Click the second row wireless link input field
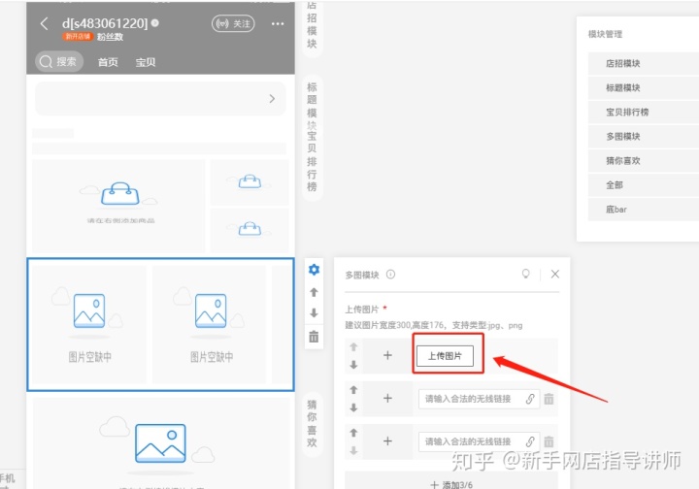Screen dimensions: 699x489 [479, 399]
